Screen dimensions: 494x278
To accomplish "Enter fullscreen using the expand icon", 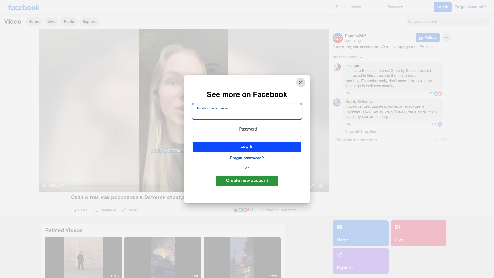I will (x=312, y=186).
